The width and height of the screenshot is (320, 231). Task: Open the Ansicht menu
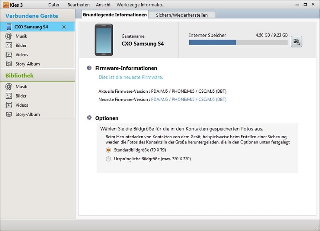tap(103, 5)
